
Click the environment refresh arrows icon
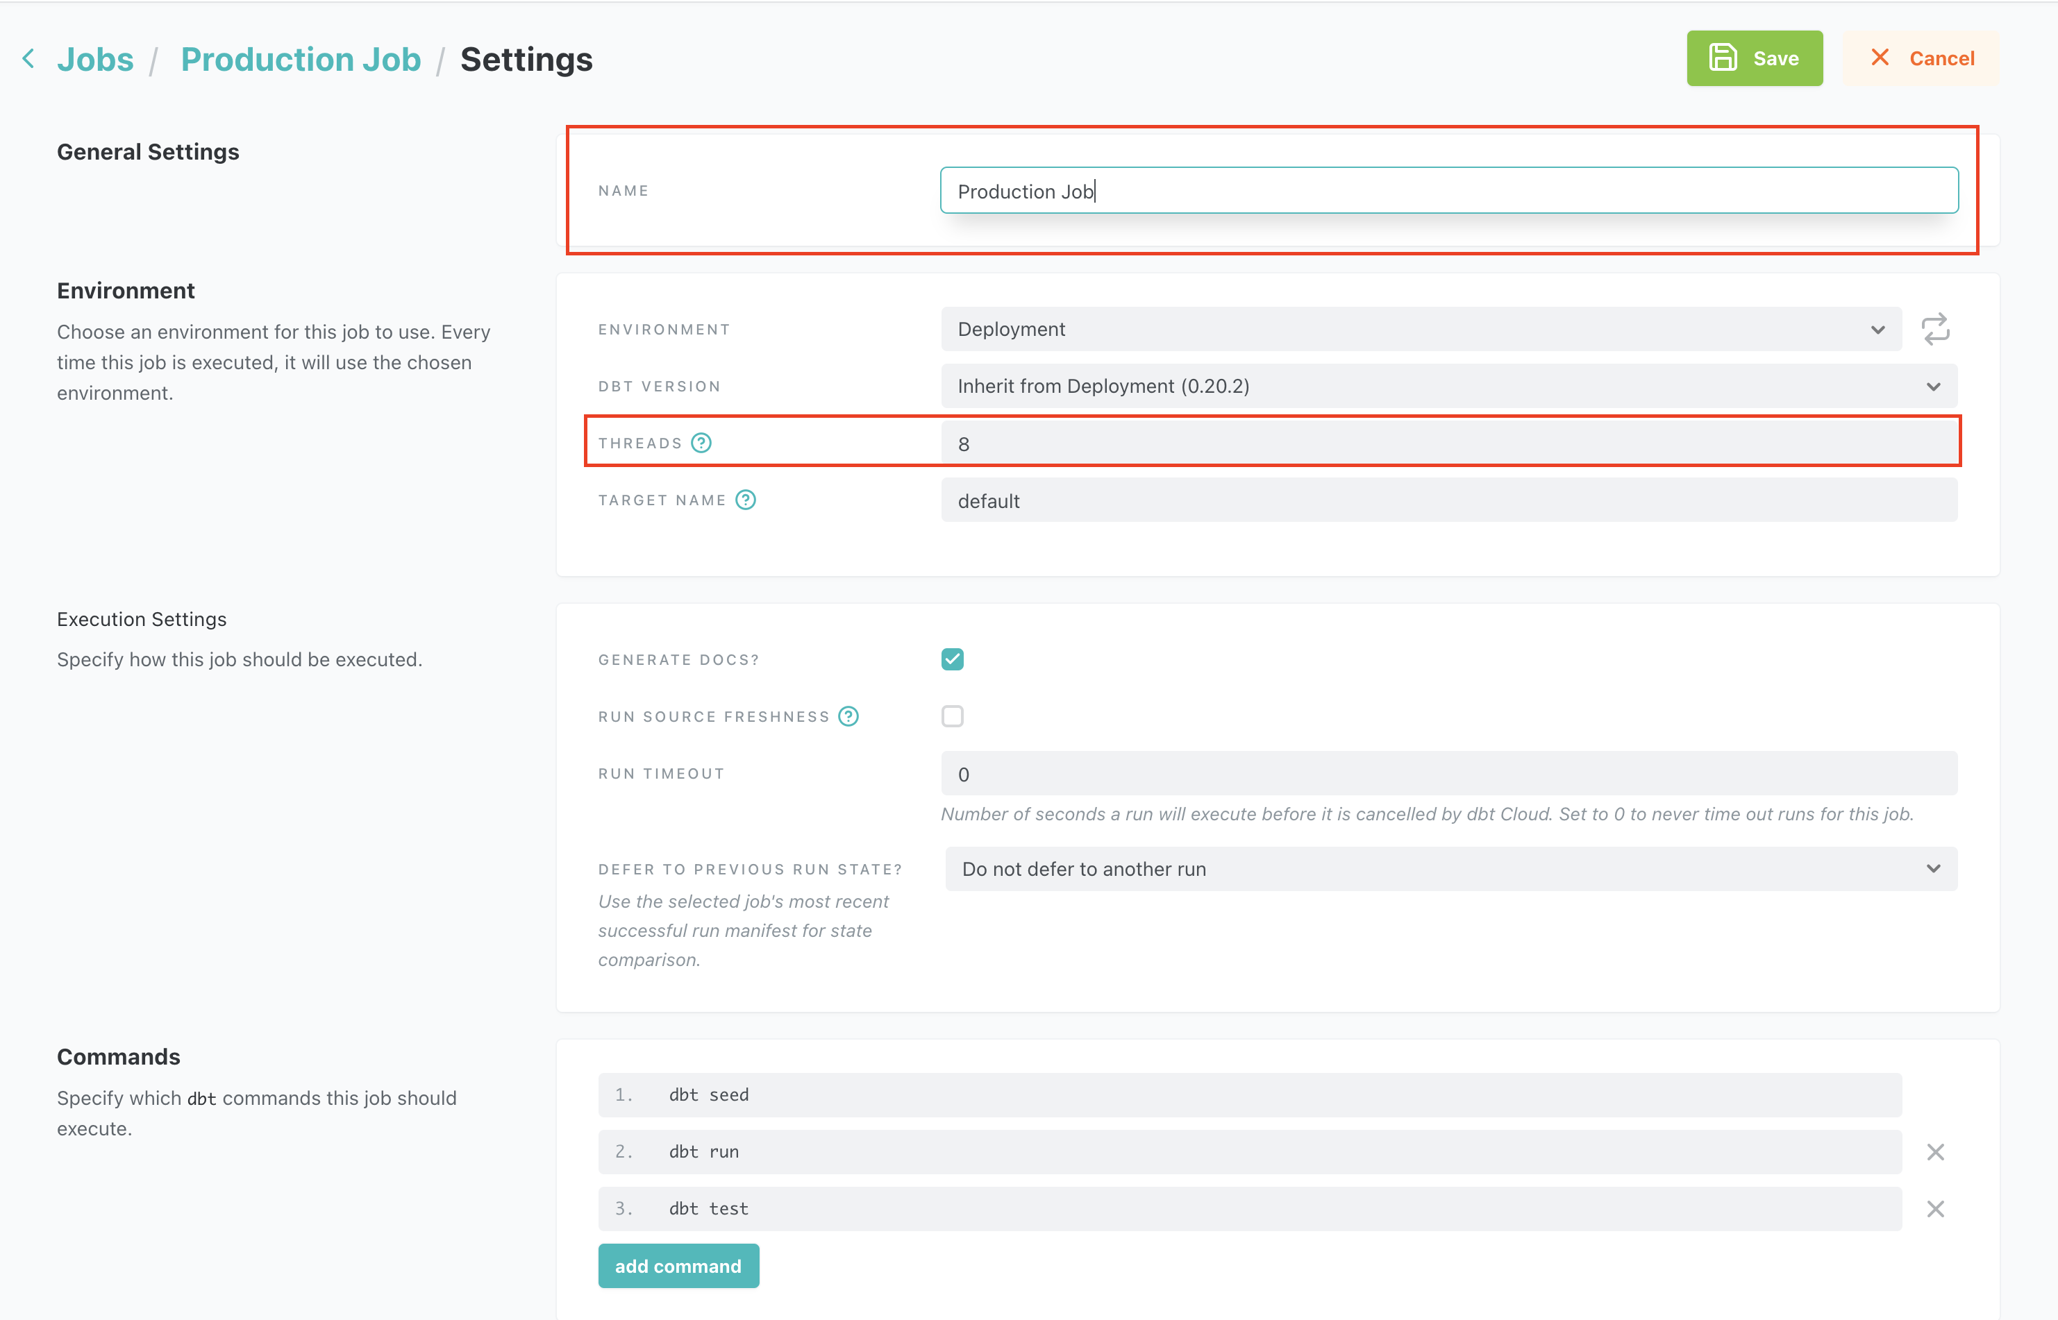pos(1935,329)
